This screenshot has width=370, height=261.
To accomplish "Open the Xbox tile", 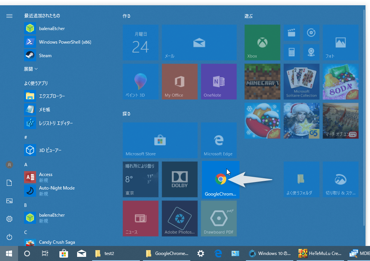I will (x=262, y=42).
